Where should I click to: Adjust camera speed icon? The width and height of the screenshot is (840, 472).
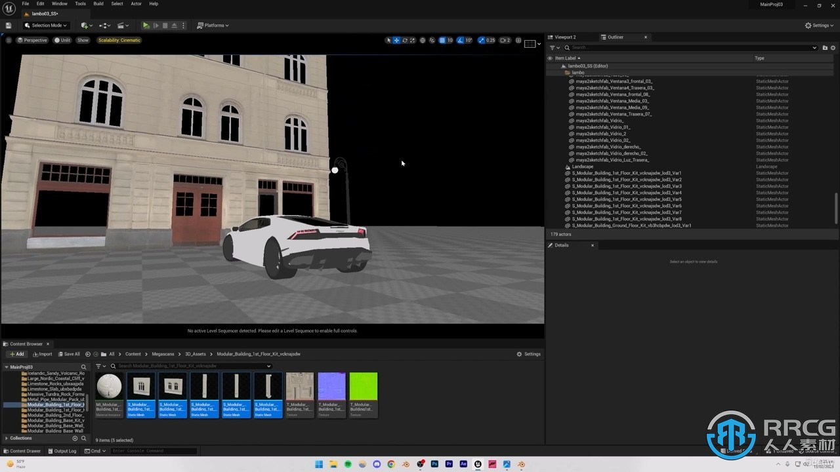click(505, 40)
